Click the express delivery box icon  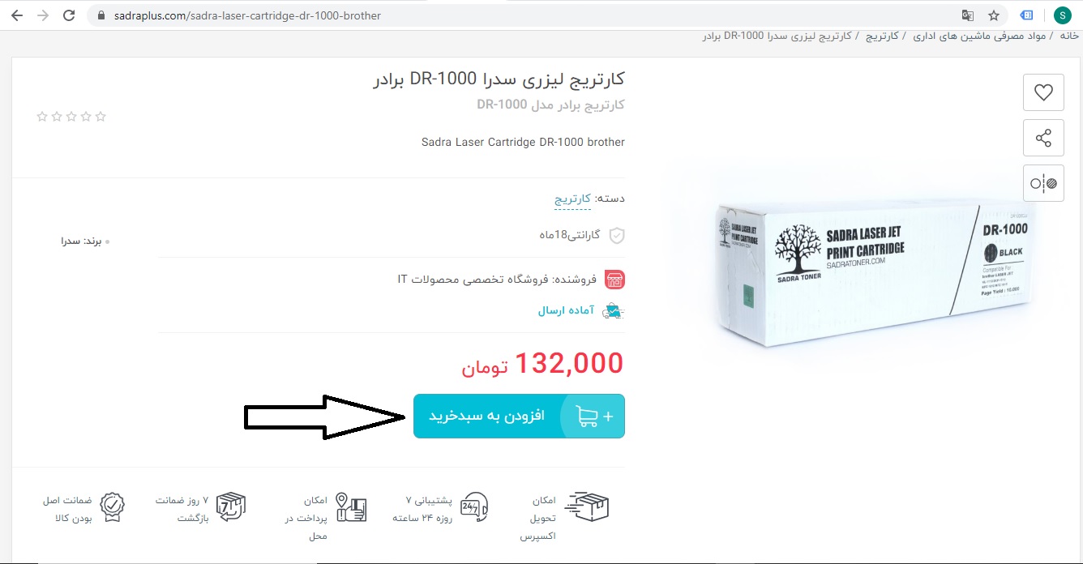(x=587, y=506)
